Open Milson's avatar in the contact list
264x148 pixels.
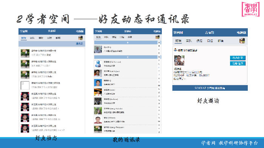tap(98, 120)
